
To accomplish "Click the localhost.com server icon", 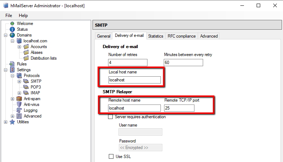I will click(x=19, y=41).
